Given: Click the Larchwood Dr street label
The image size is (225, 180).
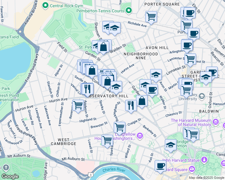Looking at the screenshot, I should [x=13, y=141].
